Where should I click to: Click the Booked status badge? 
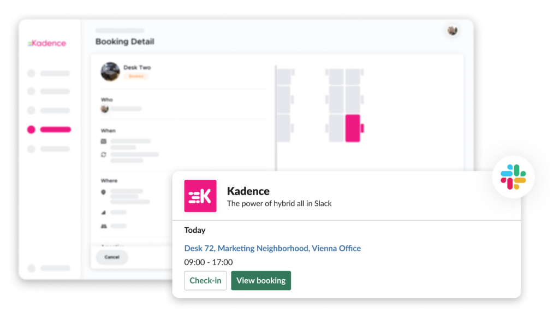[x=136, y=76]
